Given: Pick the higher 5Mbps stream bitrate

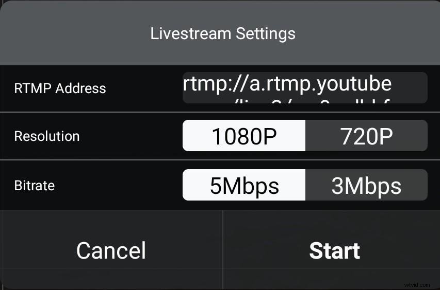Looking at the screenshot, I should 244,185.
